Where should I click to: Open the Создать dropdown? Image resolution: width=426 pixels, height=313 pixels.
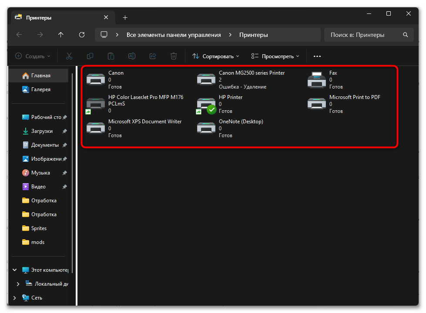click(33, 56)
